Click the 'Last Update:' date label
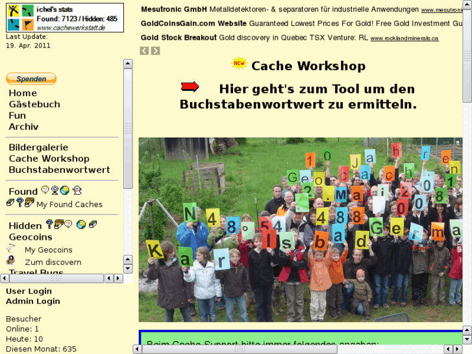Screen dimensions: 472x354 [27, 37]
